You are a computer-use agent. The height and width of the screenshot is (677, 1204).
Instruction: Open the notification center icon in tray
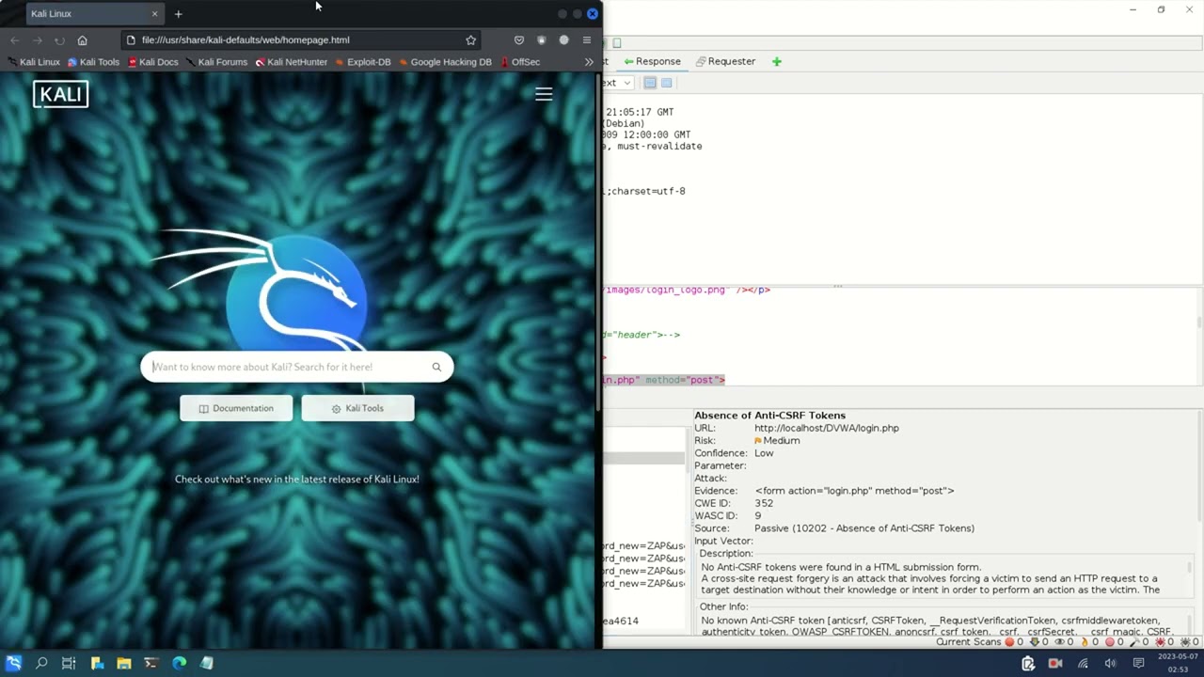pos(1138,664)
